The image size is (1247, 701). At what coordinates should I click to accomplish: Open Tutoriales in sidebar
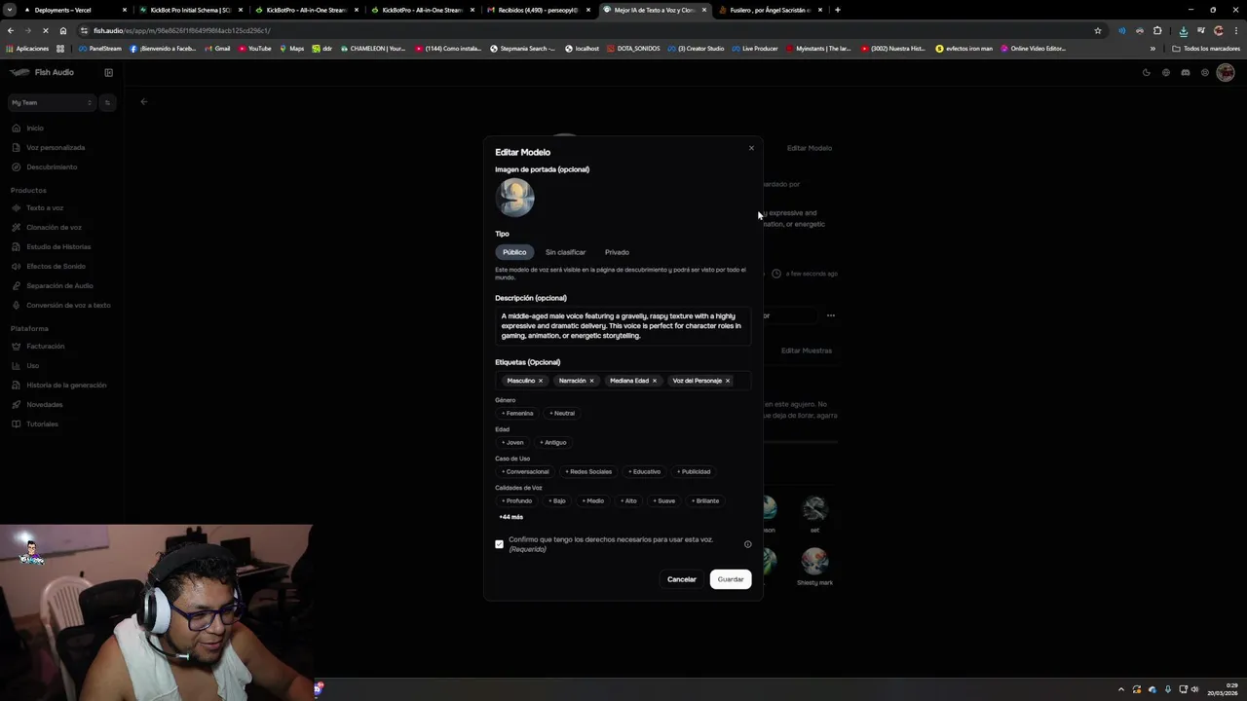42,424
